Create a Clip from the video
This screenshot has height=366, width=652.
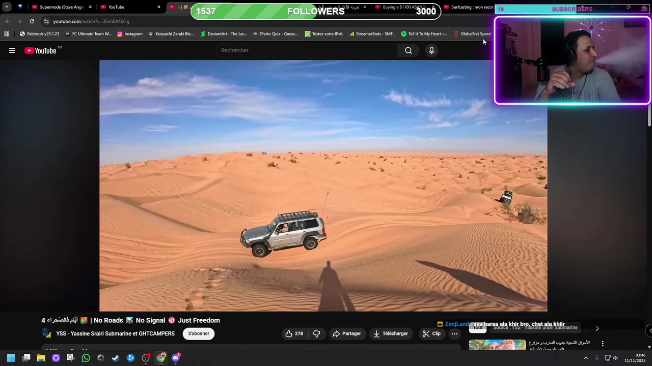(431, 333)
